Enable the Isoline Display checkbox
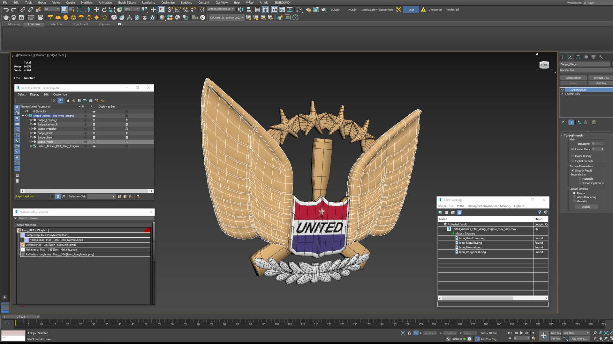Viewport: 613px width, 344px height. point(572,156)
